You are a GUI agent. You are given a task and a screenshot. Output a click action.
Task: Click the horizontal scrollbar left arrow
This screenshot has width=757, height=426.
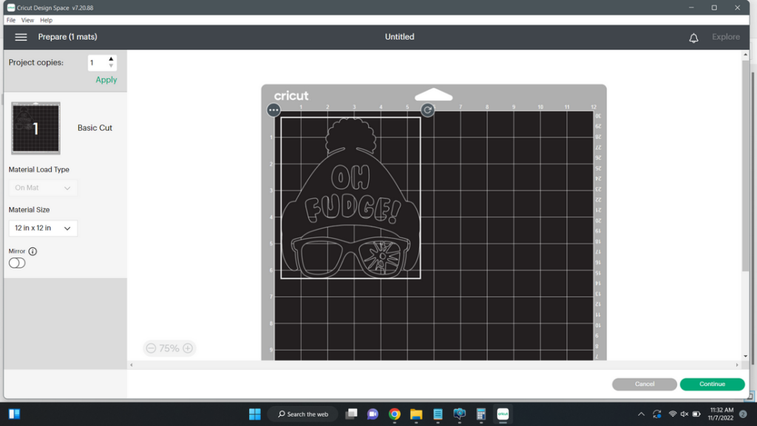click(x=132, y=365)
